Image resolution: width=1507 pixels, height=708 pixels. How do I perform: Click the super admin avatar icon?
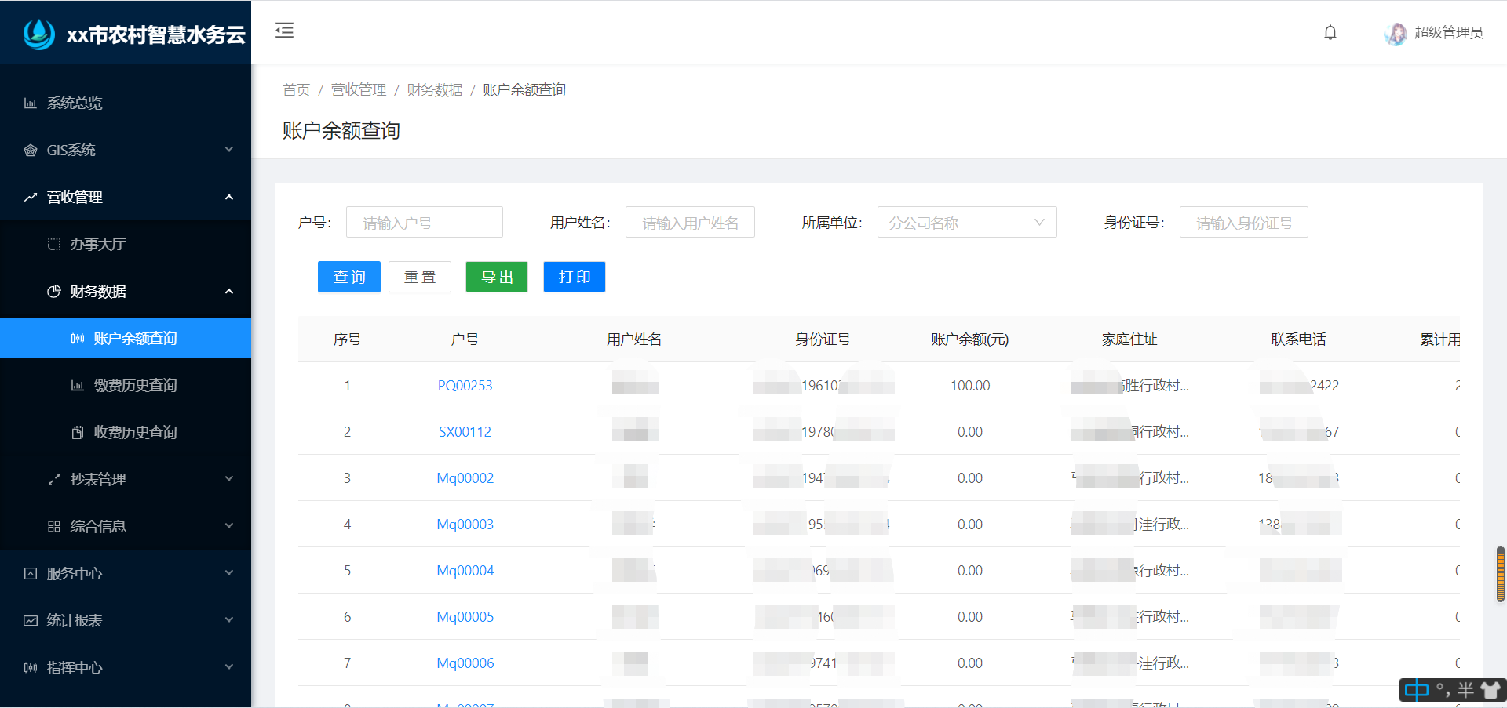tap(1396, 33)
